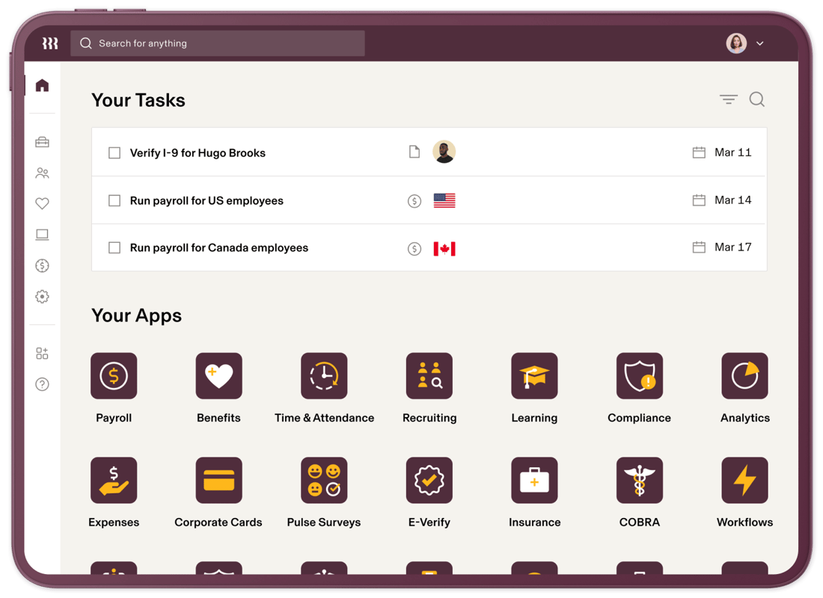
Task: Open the people icon in sidebar
Action: (42, 173)
